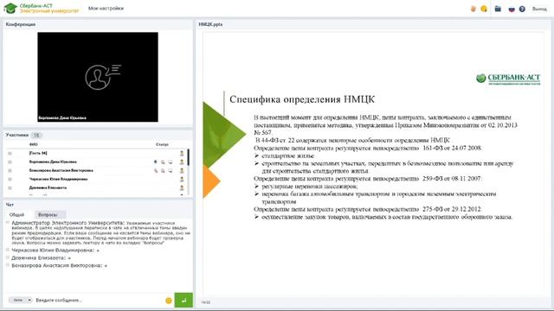Open the help question mark icon
The width and height of the screenshot is (554, 311).
(522, 9)
